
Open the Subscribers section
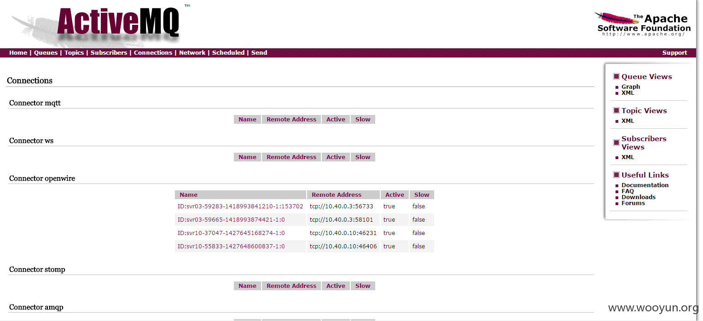[x=109, y=53]
